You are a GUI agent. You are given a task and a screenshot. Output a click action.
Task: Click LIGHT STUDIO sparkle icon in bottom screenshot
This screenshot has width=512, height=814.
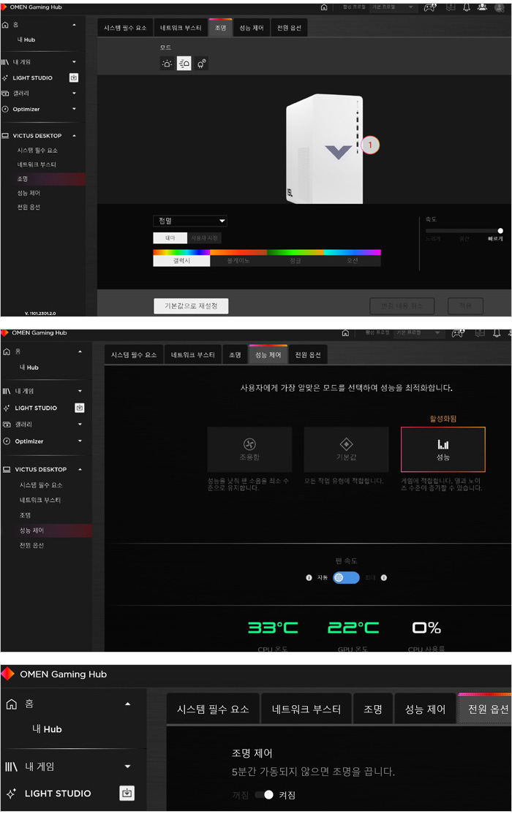[x=11, y=794]
